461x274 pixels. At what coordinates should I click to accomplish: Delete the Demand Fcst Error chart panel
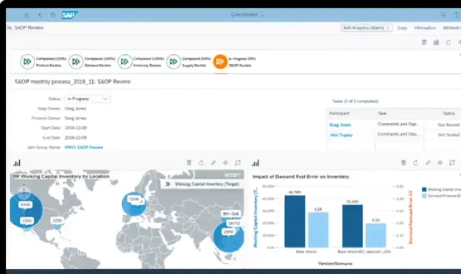click(x=403, y=163)
